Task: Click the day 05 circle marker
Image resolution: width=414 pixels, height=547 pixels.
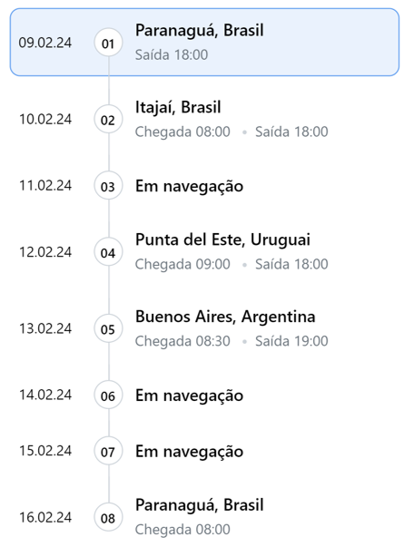Action: [x=108, y=328]
